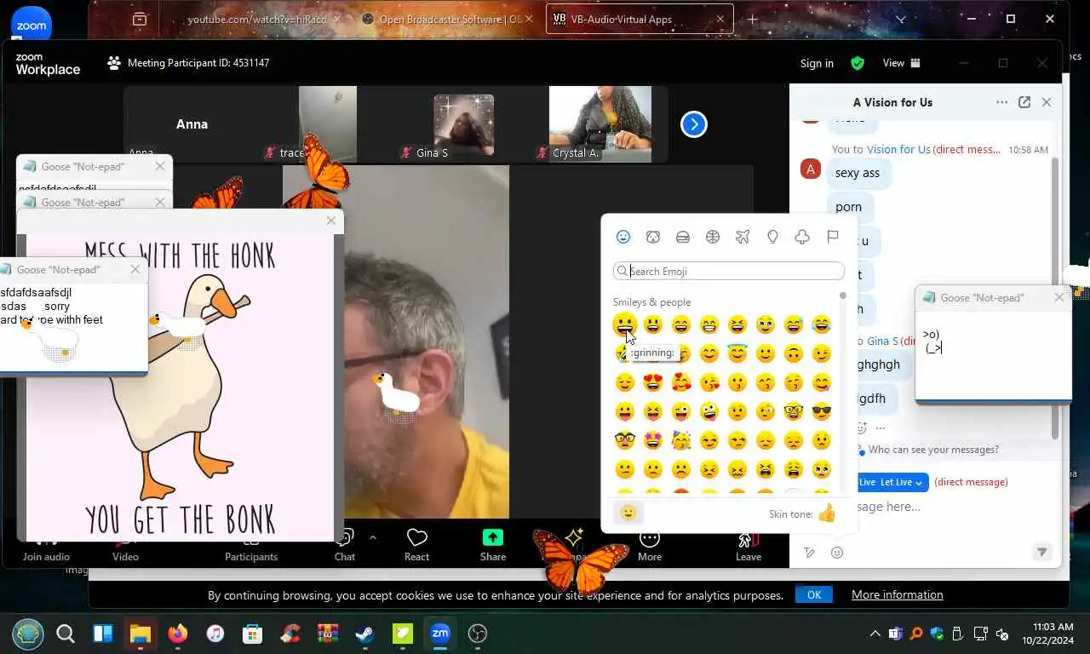Screen dimensions: 1090x654
Task: Launch Steam from the taskbar
Action: [x=364, y=633]
